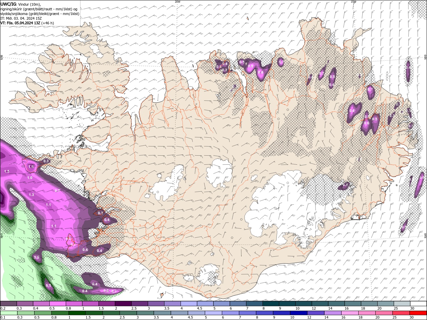Click the '15W' longitude label
The height and width of the screenshot is (320, 427).
click(353, 2)
